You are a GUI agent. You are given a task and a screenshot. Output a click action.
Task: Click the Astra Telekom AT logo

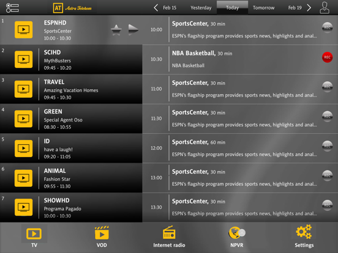point(72,8)
